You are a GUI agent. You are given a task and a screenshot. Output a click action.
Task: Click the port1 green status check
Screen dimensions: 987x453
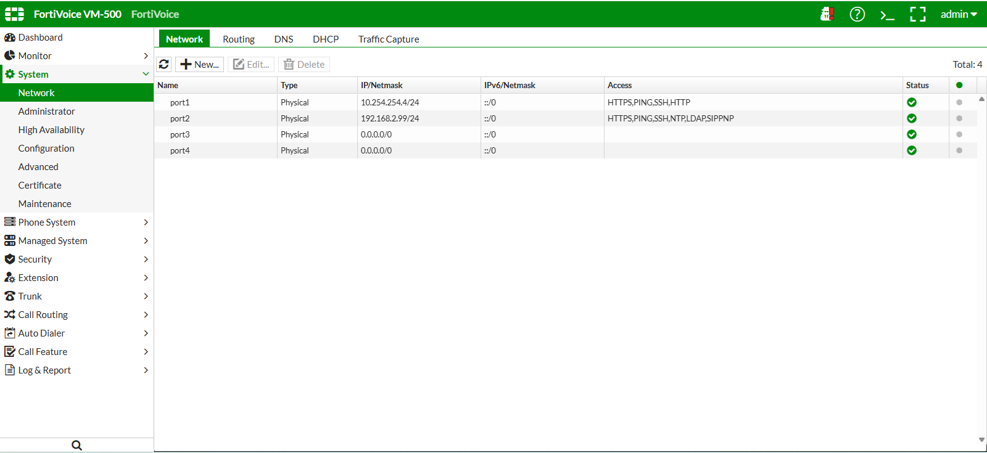click(x=912, y=102)
